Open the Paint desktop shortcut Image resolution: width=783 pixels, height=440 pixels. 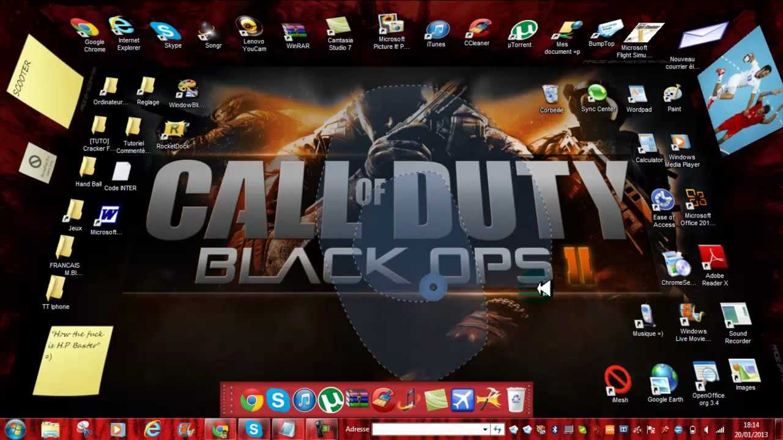tap(673, 94)
